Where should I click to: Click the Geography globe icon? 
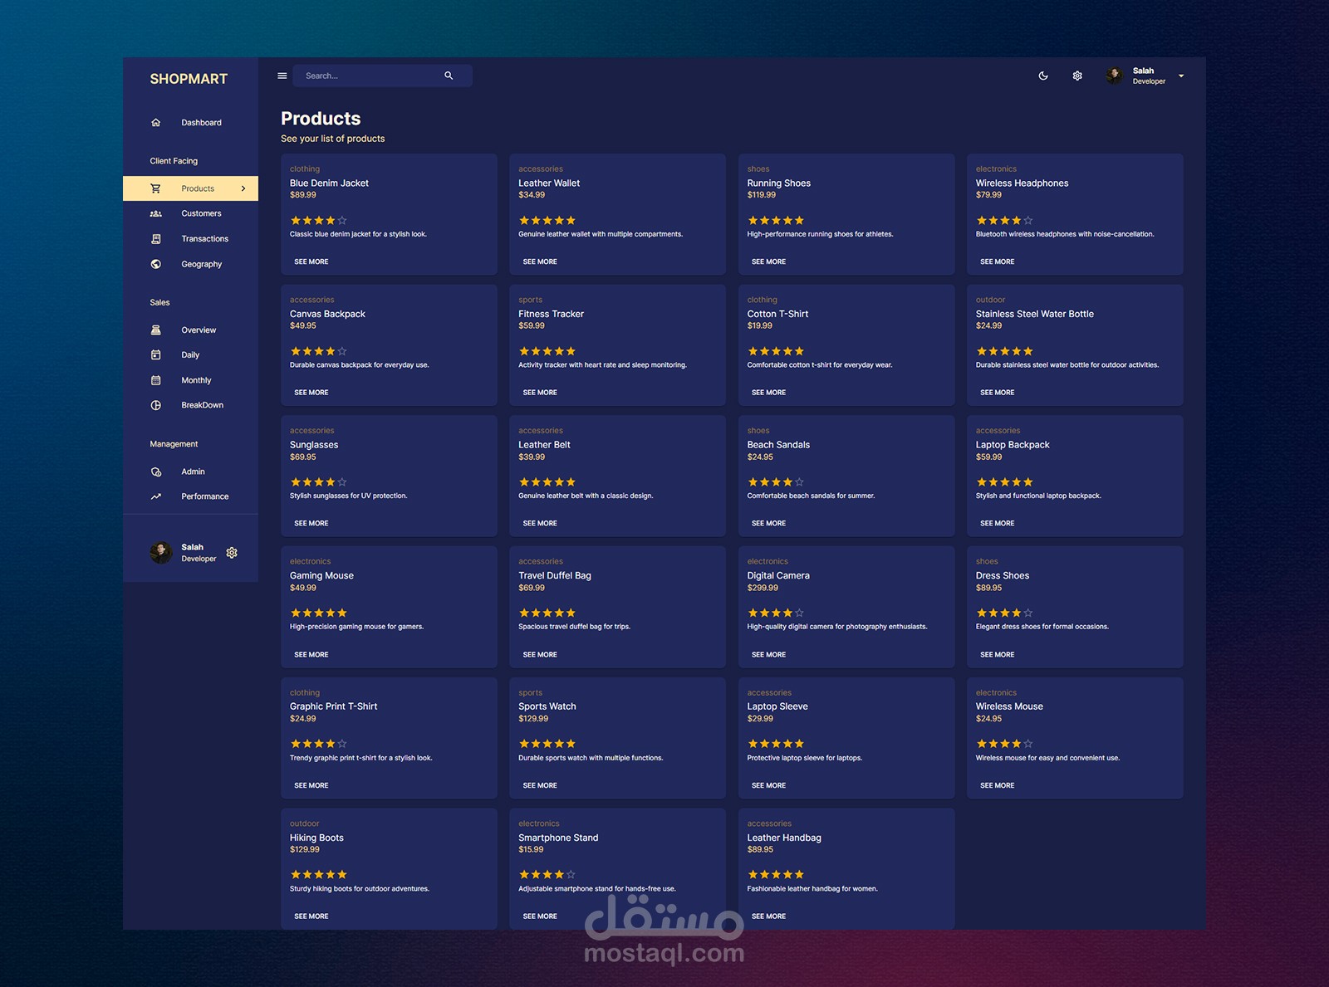pyautogui.click(x=156, y=264)
